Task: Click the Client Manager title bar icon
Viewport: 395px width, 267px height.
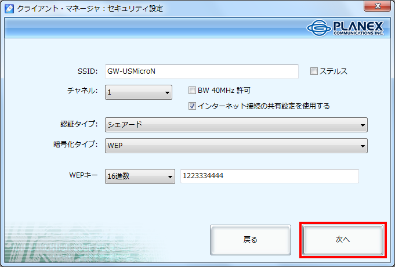Action: tap(9, 9)
